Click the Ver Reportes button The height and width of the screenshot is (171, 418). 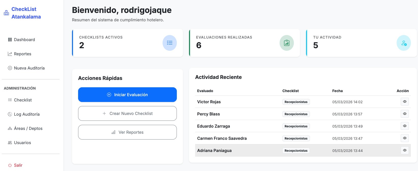pos(127,132)
